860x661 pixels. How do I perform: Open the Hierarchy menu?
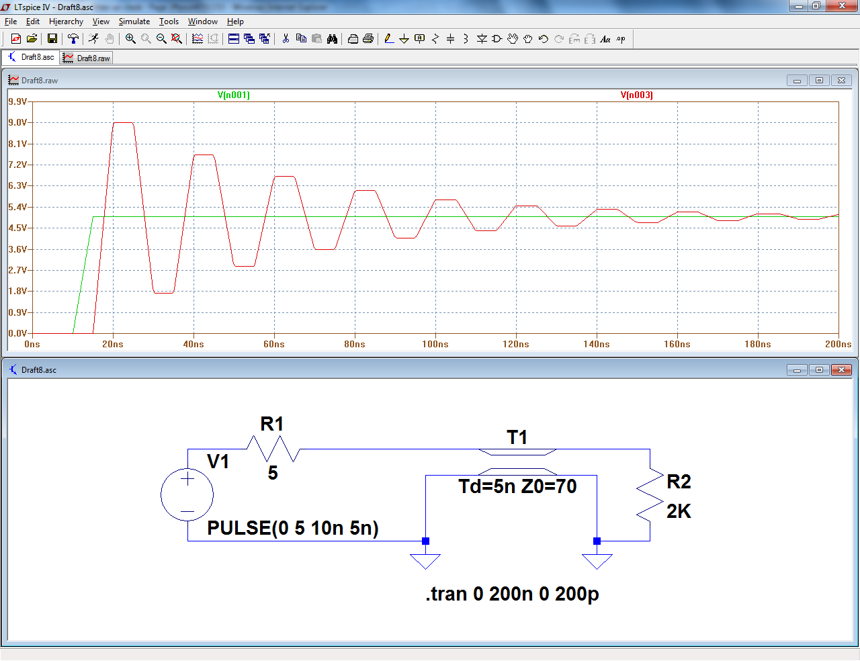click(x=66, y=21)
